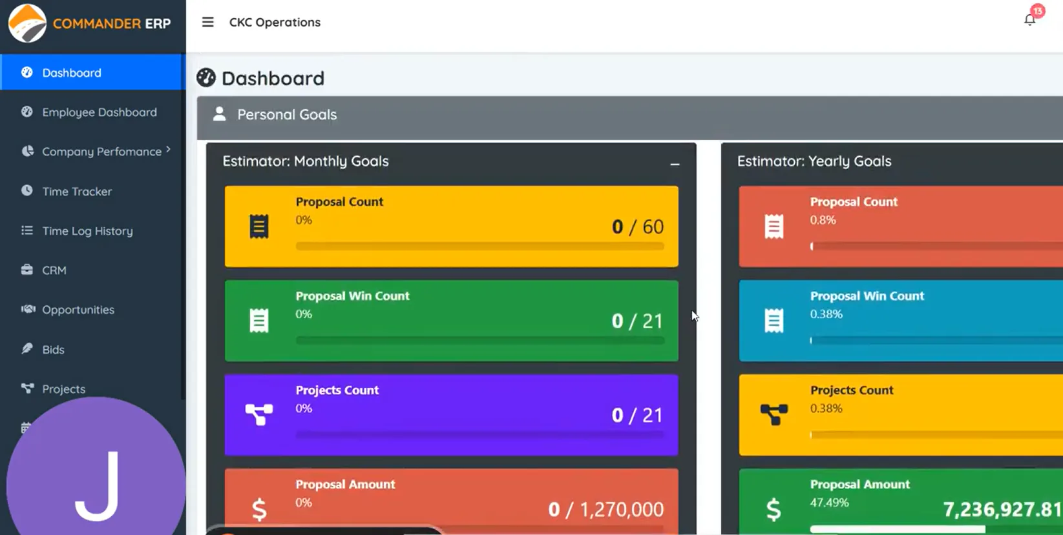Collapse the Estimator: Monthly Goals panel
The image size is (1063, 535).
[675, 164]
